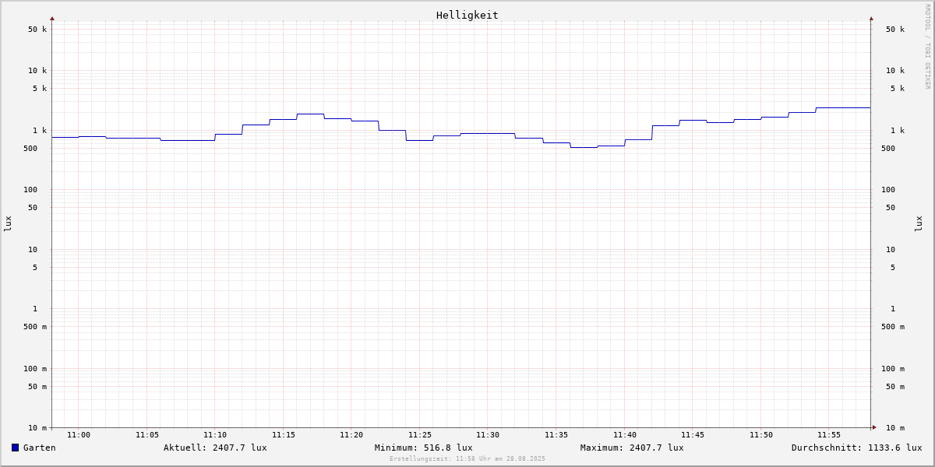The width and height of the screenshot is (935, 467).
Task: Select the Helligkeit chart title
Action: click(467, 15)
